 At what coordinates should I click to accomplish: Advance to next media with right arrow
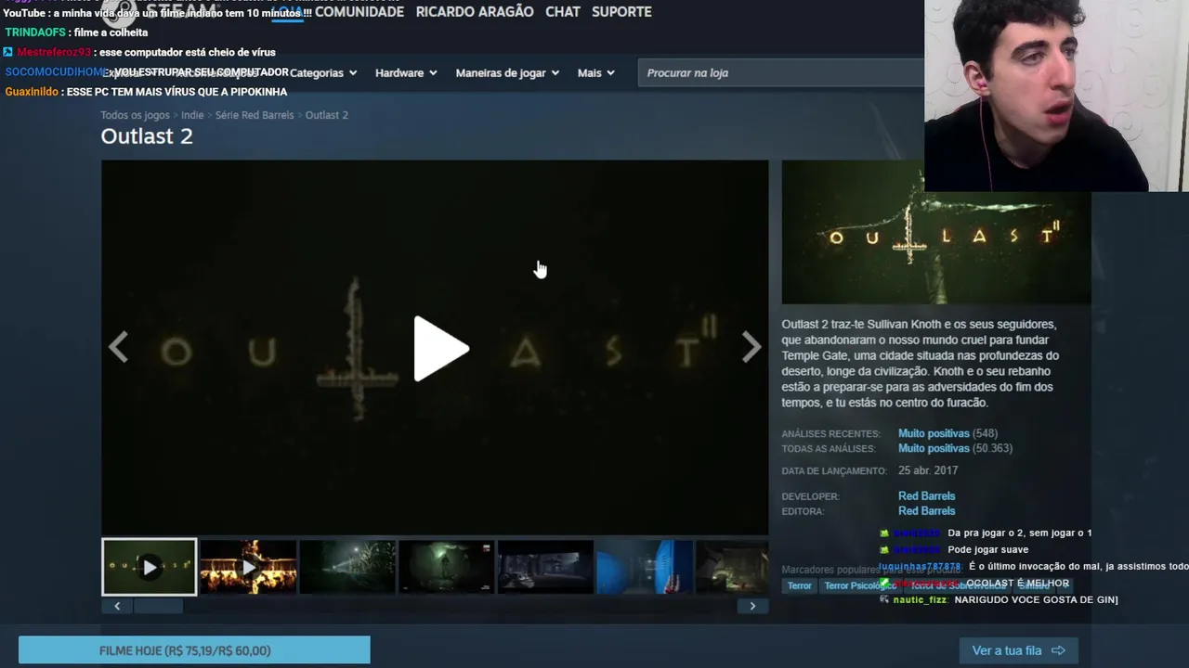pyautogui.click(x=751, y=348)
